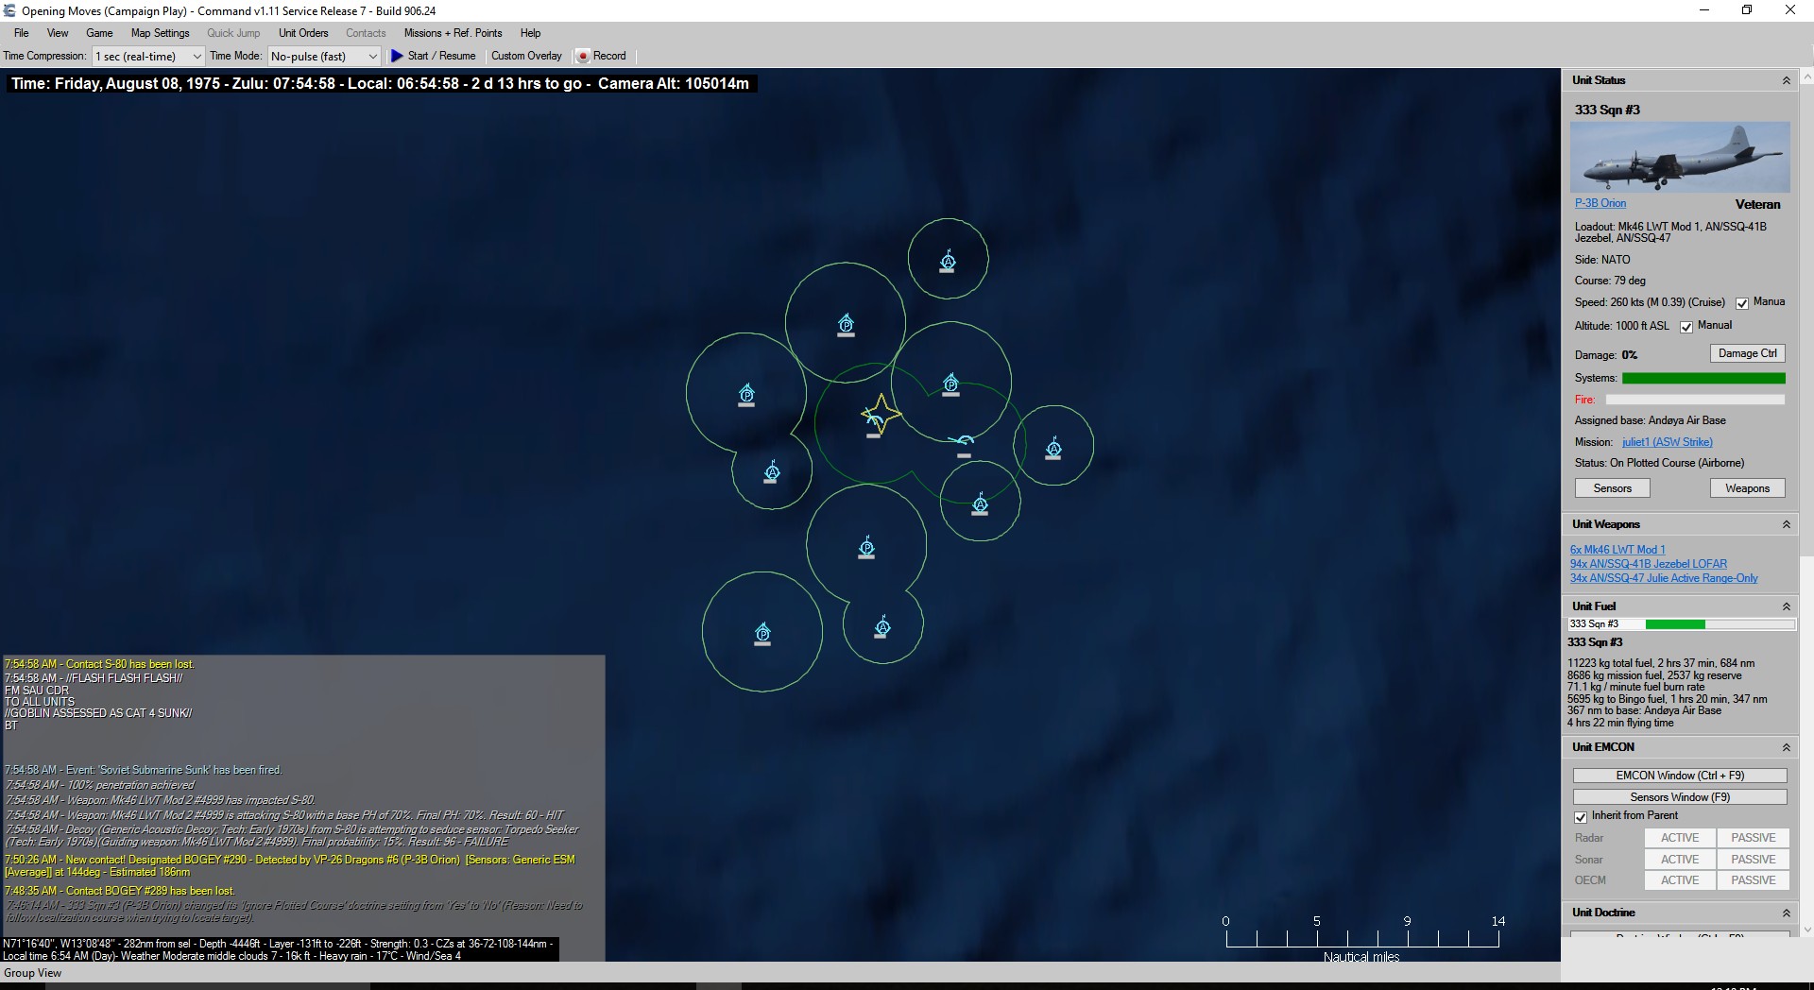This screenshot has height=990, width=1814.
Task: Set Radar EMCON to PASSIVE
Action: pos(1754,838)
